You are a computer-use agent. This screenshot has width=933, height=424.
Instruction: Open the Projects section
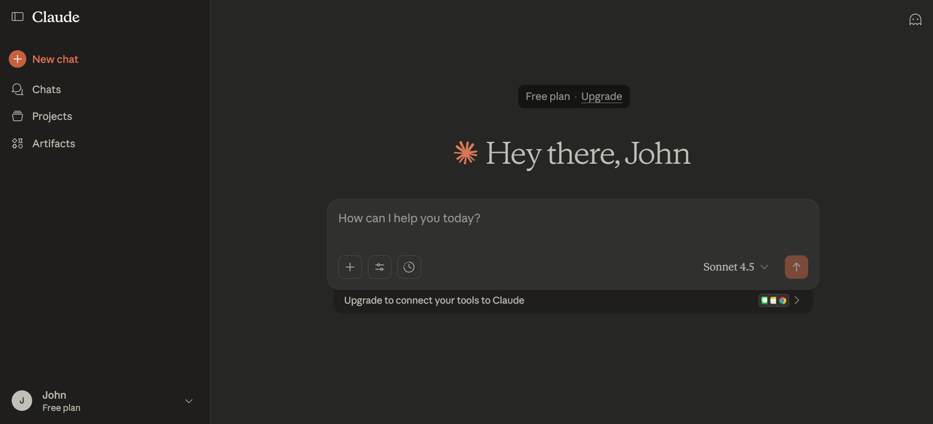pos(42,116)
